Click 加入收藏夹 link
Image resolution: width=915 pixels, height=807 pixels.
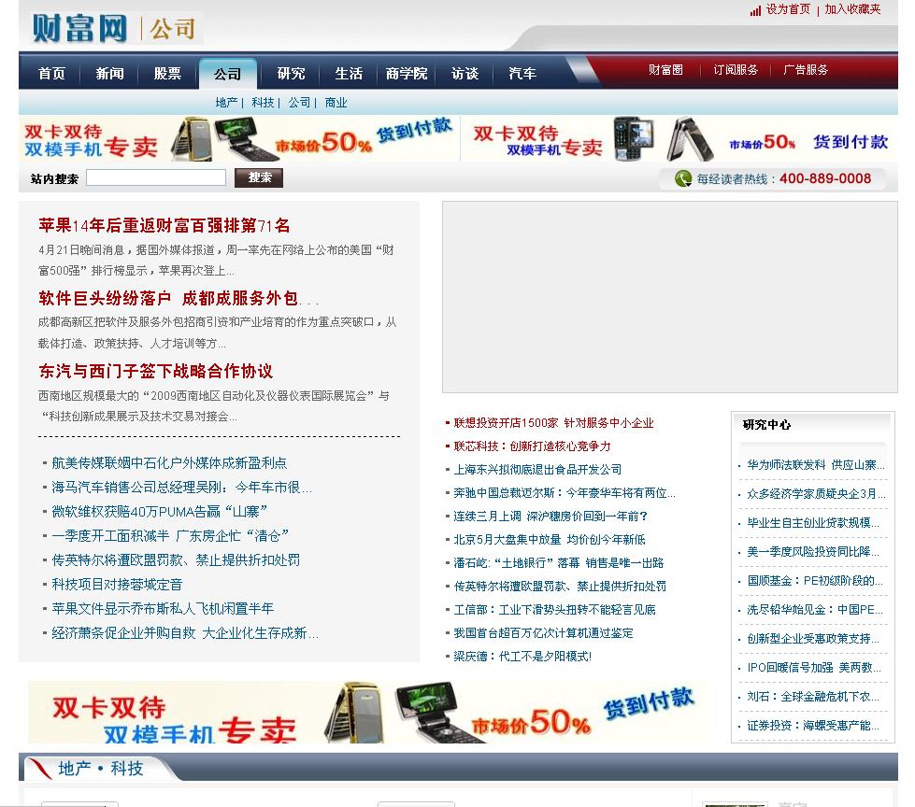(852, 9)
